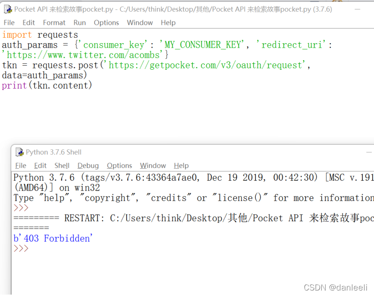Open the File menu in Python Shell
Screen dimensions: 374x295
[x=21, y=165]
